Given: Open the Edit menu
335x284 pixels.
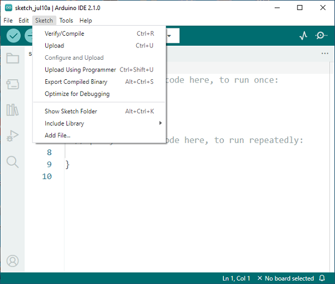Looking at the screenshot, I should [x=23, y=21].
